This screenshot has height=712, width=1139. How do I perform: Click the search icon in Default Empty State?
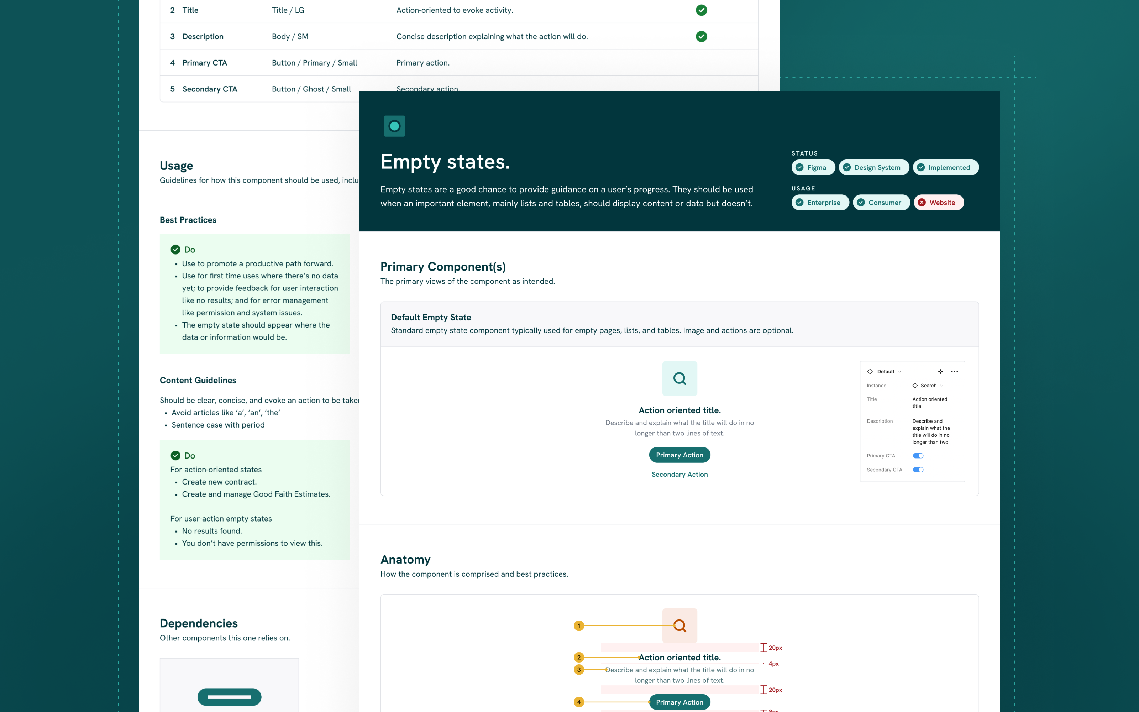(679, 378)
